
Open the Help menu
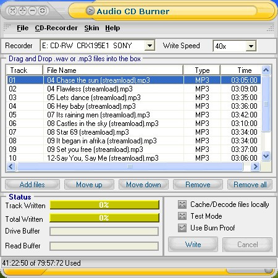112,28
